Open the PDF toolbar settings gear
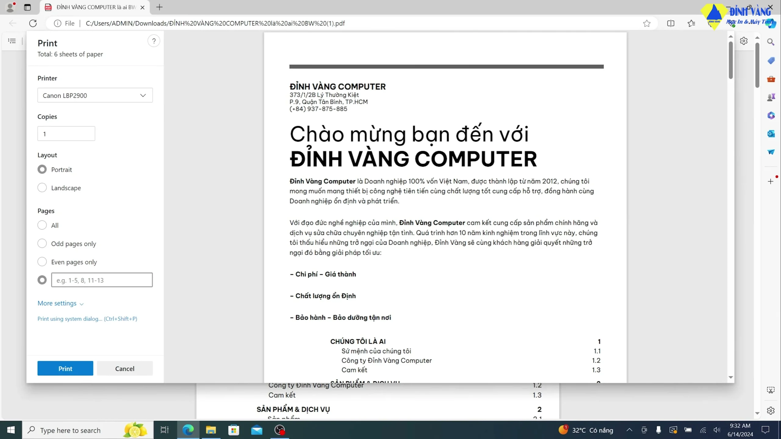 744,41
